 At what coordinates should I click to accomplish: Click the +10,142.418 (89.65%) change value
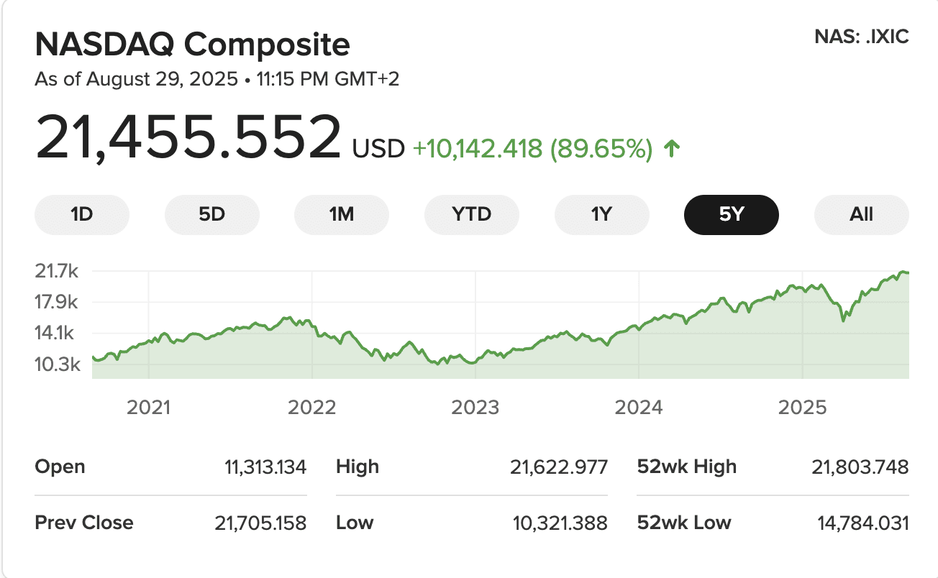532,149
